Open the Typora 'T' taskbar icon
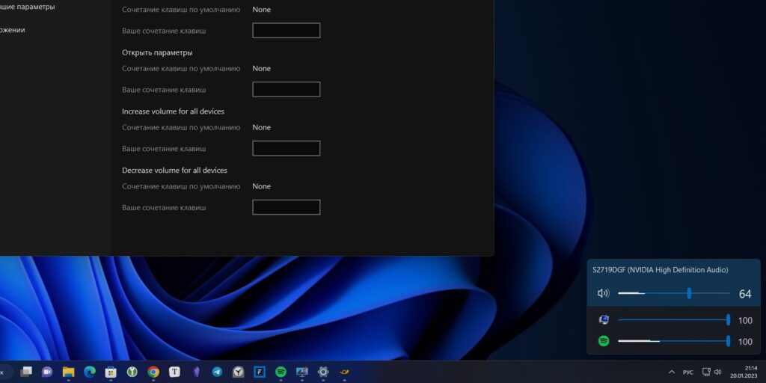 click(174, 372)
